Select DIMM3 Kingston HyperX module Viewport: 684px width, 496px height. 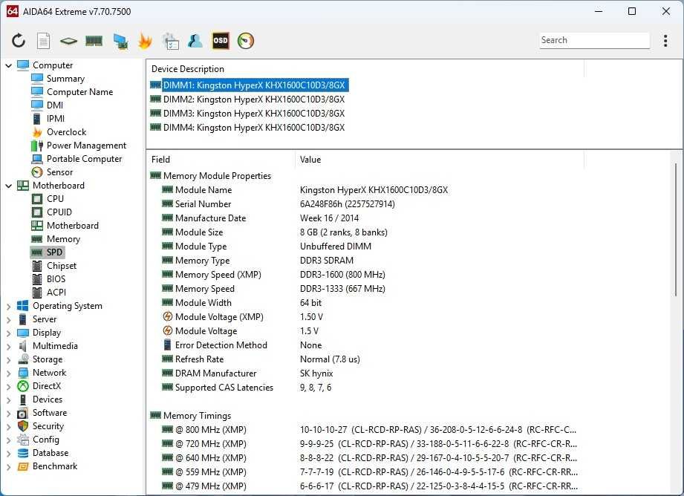(253, 114)
